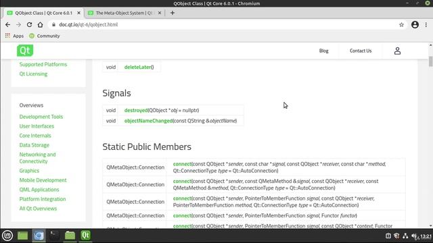
Task: Open Qt Licensing link
Action: click(x=33, y=74)
